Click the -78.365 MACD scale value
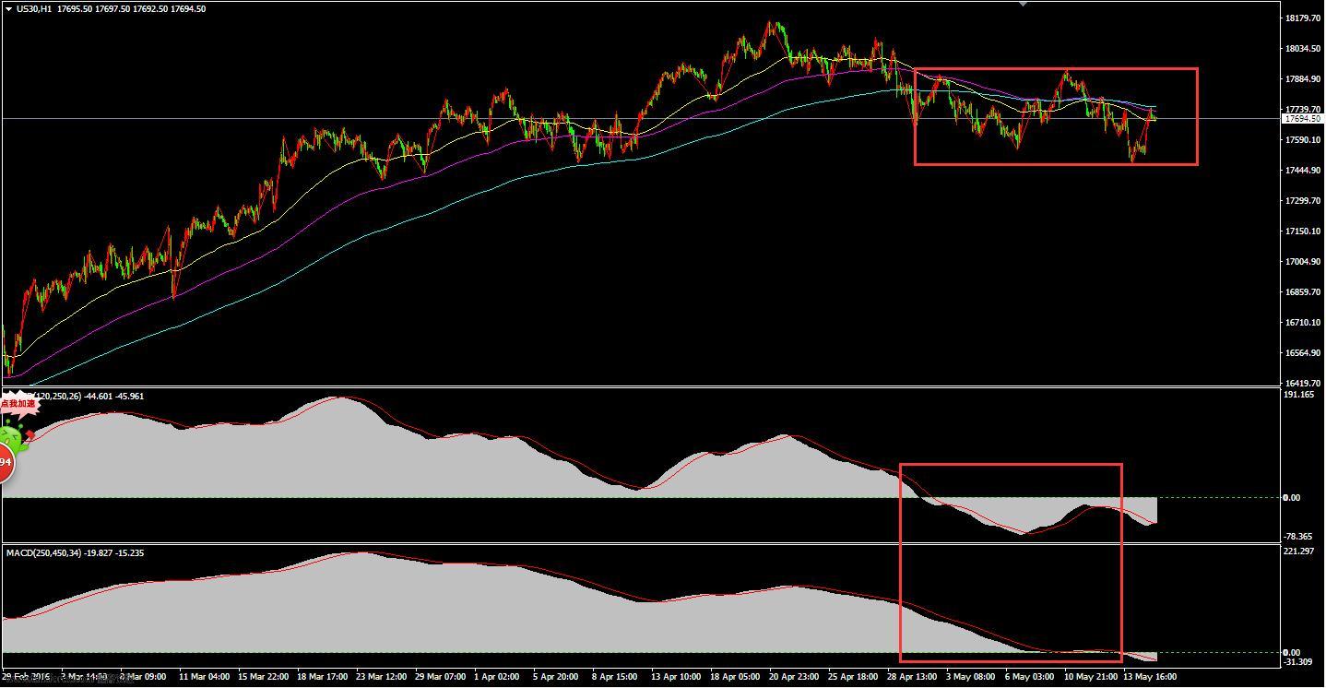 (x=1298, y=537)
